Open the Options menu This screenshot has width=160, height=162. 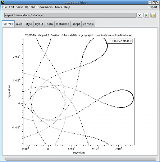[30, 7]
